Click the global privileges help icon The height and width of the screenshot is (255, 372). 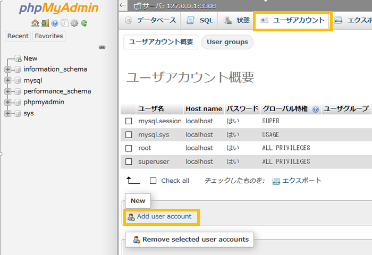[316, 109]
